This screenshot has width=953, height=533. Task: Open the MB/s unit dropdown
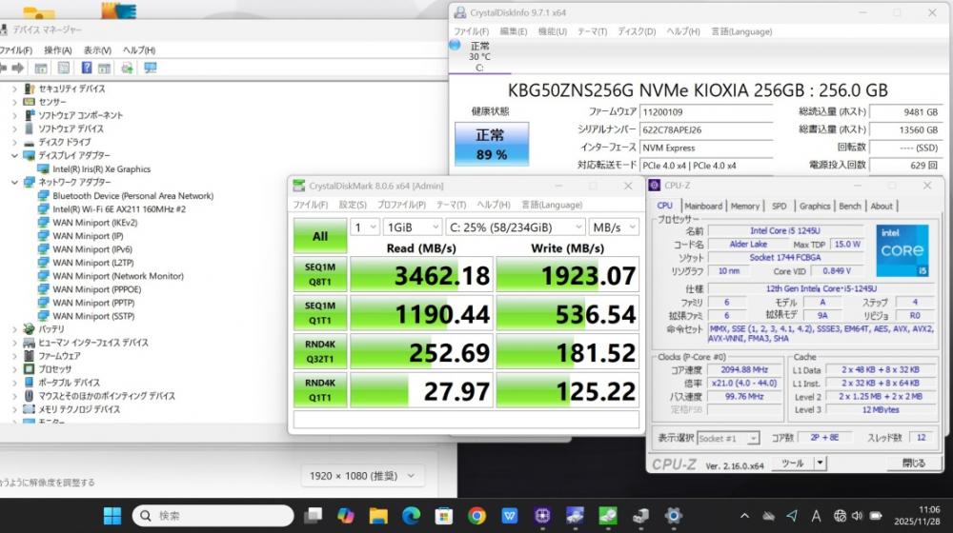[x=614, y=227]
